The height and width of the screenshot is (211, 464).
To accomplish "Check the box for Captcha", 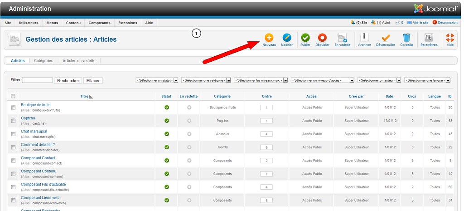I will (13, 121).
